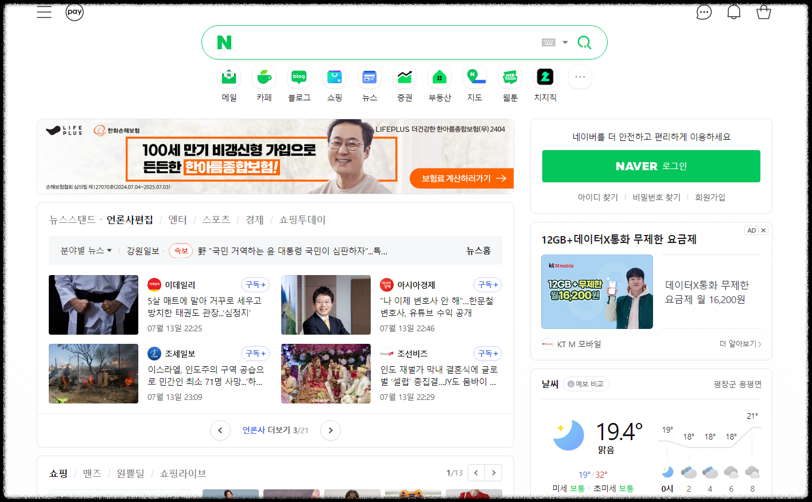This screenshot has width=812, height=502.
Task: Subscribe to 아시아경제 with 구독 button
Action: tap(488, 285)
